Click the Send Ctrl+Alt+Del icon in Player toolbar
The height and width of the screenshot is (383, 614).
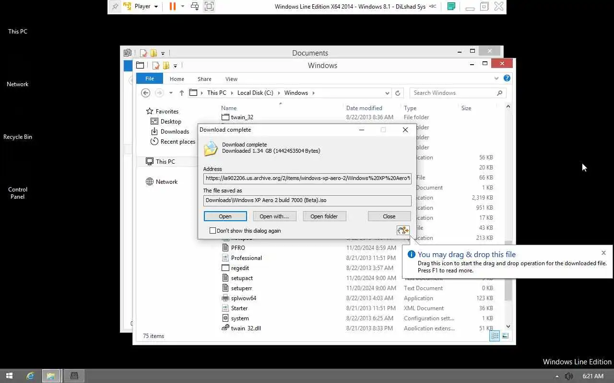point(195,6)
